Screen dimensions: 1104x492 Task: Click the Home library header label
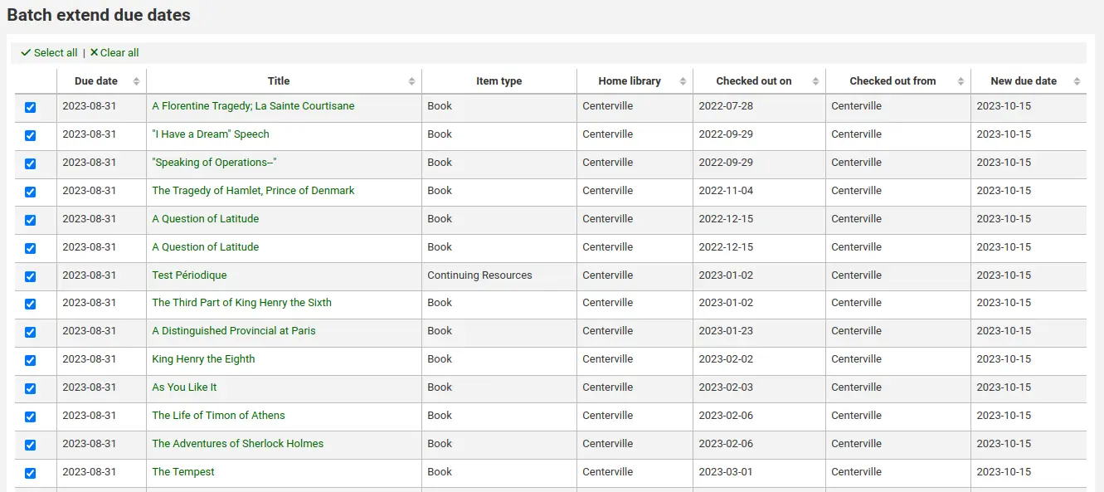[x=630, y=81]
